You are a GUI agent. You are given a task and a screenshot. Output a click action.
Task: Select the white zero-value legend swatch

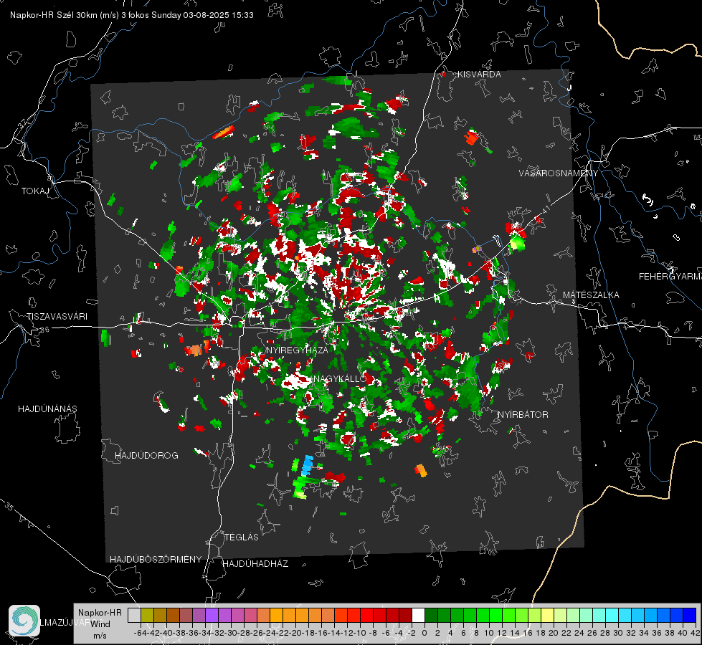[x=418, y=615]
